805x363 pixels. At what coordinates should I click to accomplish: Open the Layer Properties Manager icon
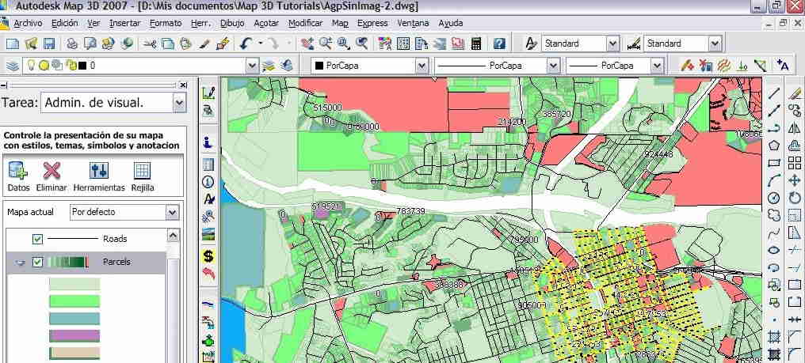click(x=13, y=66)
